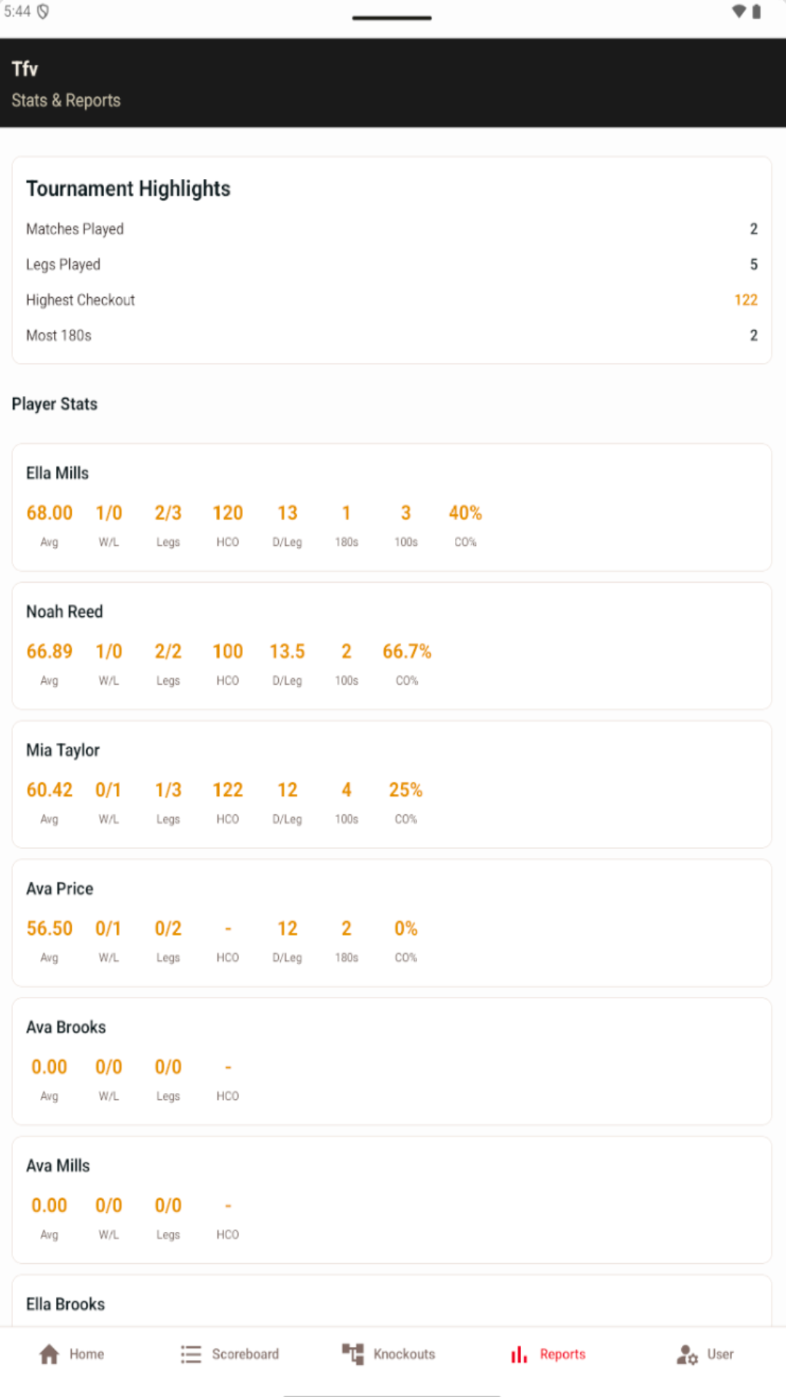This screenshot has height=1397, width=786.
Task: Tap the shield icon in status bar
Action: (x=43, y=12)
